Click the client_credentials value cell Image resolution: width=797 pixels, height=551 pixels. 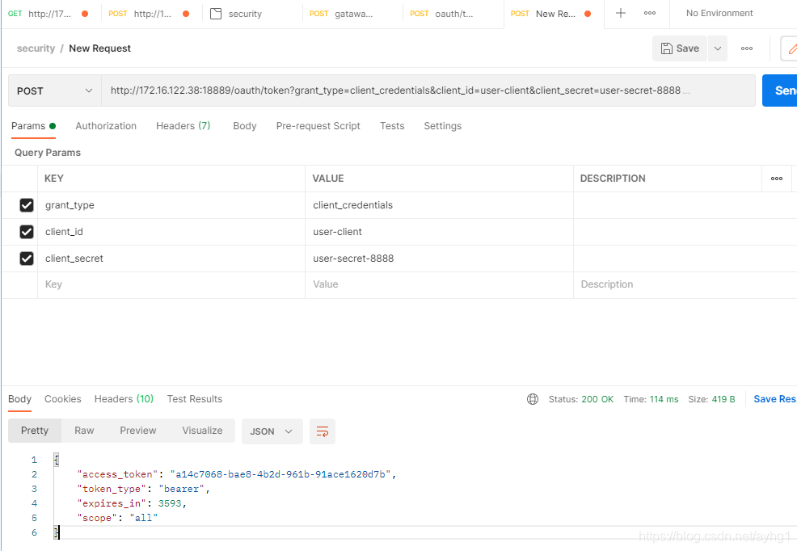pos(439,205)
